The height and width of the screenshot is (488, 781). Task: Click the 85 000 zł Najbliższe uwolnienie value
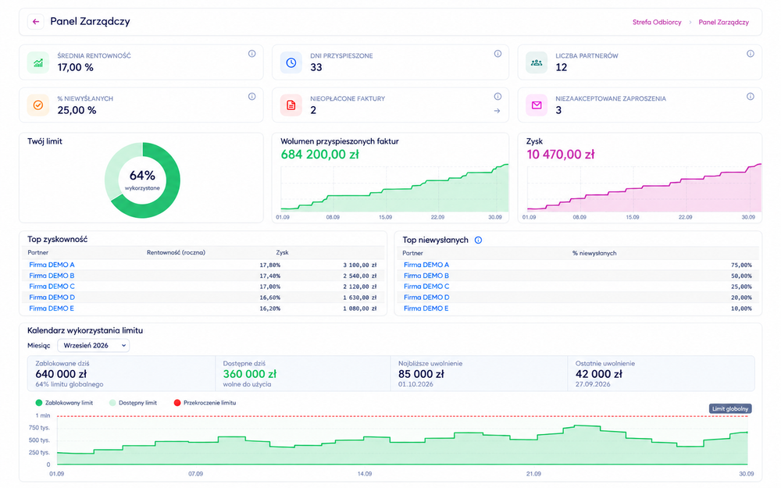(x=421, y=374)
